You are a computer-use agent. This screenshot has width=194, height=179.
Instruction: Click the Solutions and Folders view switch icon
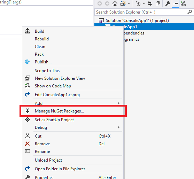[x=123, y=3]
